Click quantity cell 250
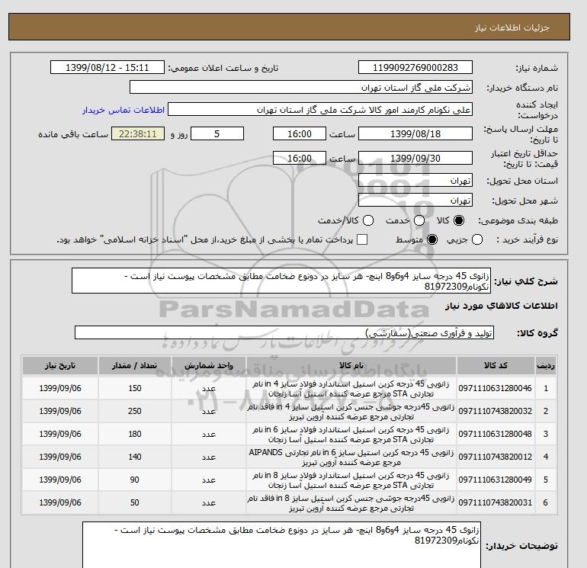This screenshot has width=587, height=568. (x=135, y=411)
